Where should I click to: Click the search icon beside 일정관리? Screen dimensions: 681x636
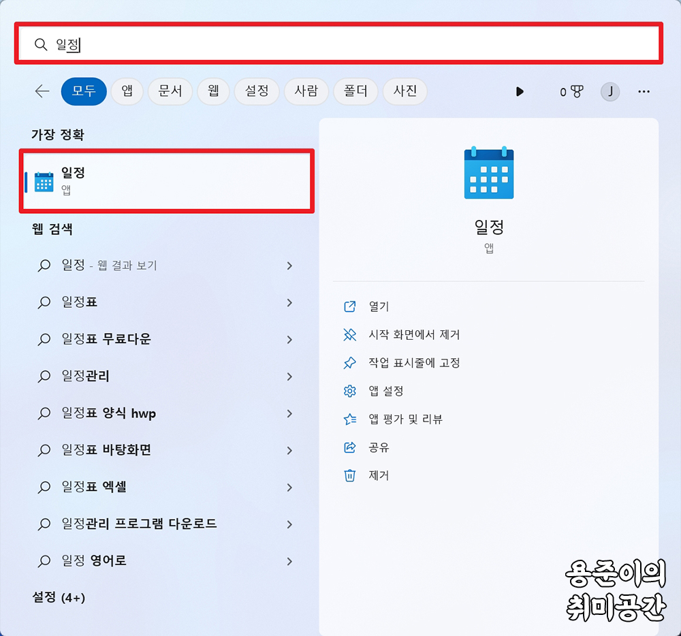pos(44,377)
